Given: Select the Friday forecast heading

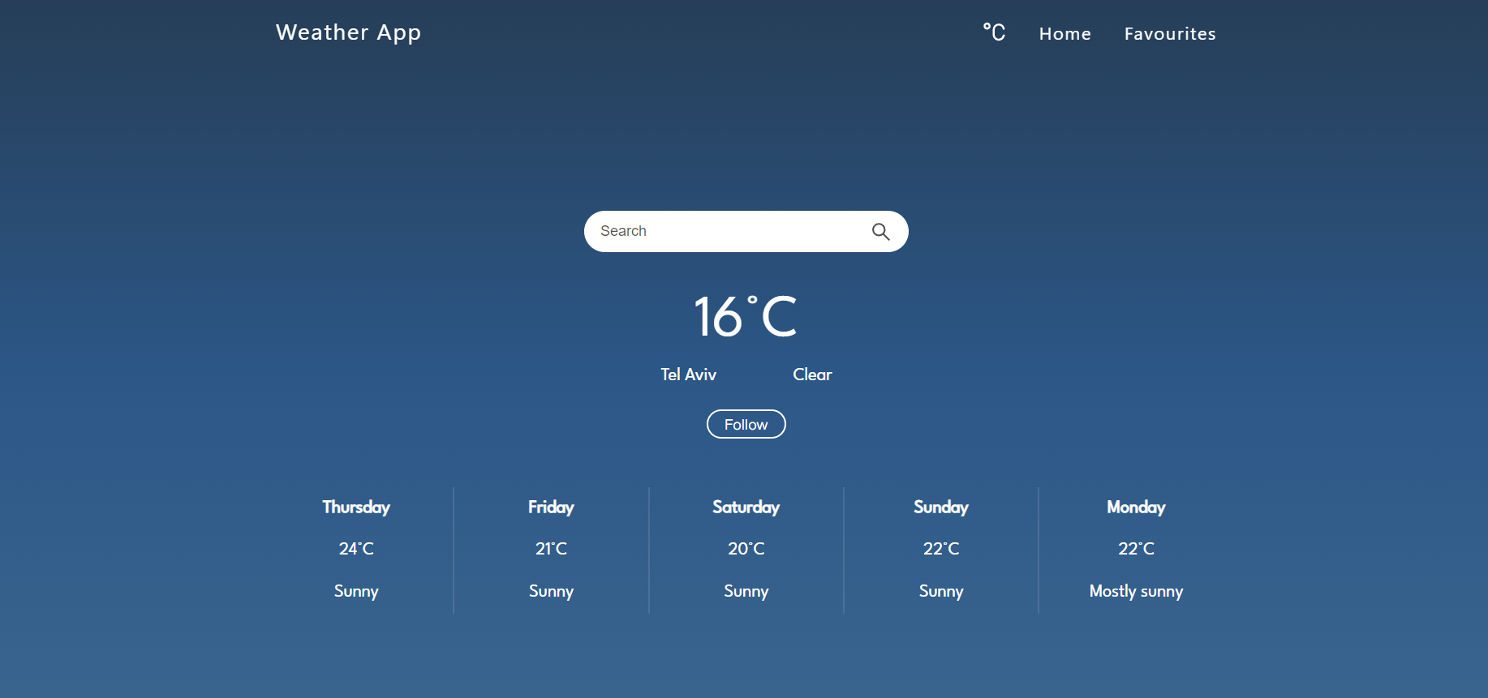Looking at the screenshot, I should [551, 507].
